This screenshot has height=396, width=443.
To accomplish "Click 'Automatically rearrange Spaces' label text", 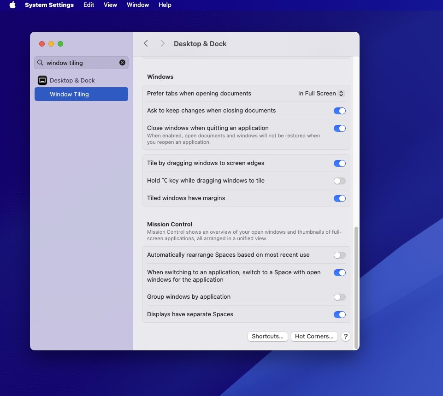I will pyautogui.click(x=228, y=255).
